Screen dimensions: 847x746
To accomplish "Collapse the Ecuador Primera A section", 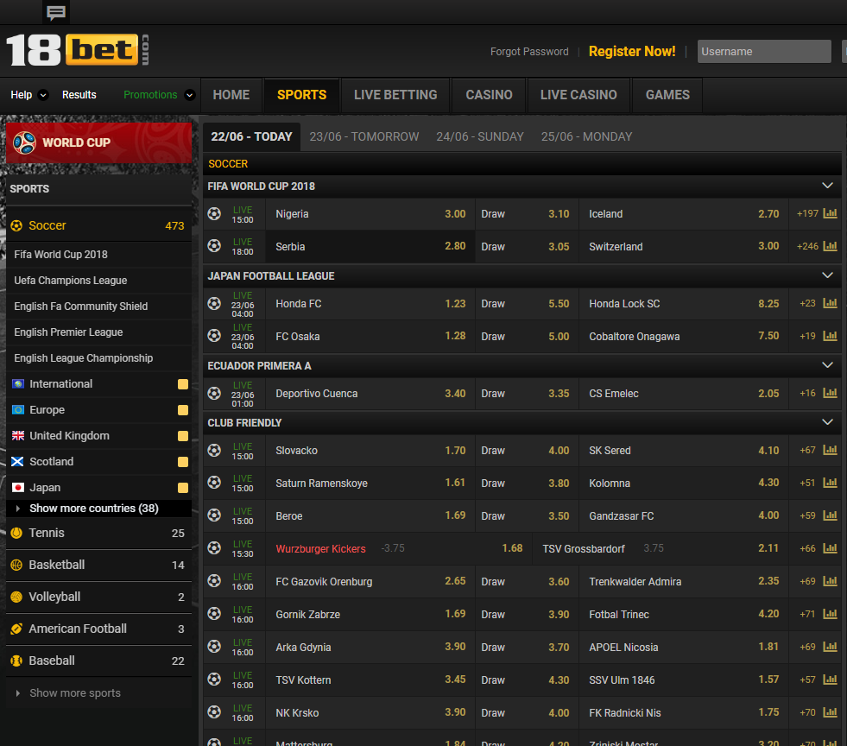I will coord(827,365).
